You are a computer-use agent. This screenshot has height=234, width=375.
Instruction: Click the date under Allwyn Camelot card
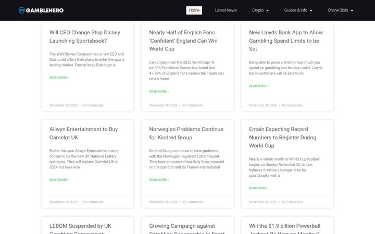(64, 202)
